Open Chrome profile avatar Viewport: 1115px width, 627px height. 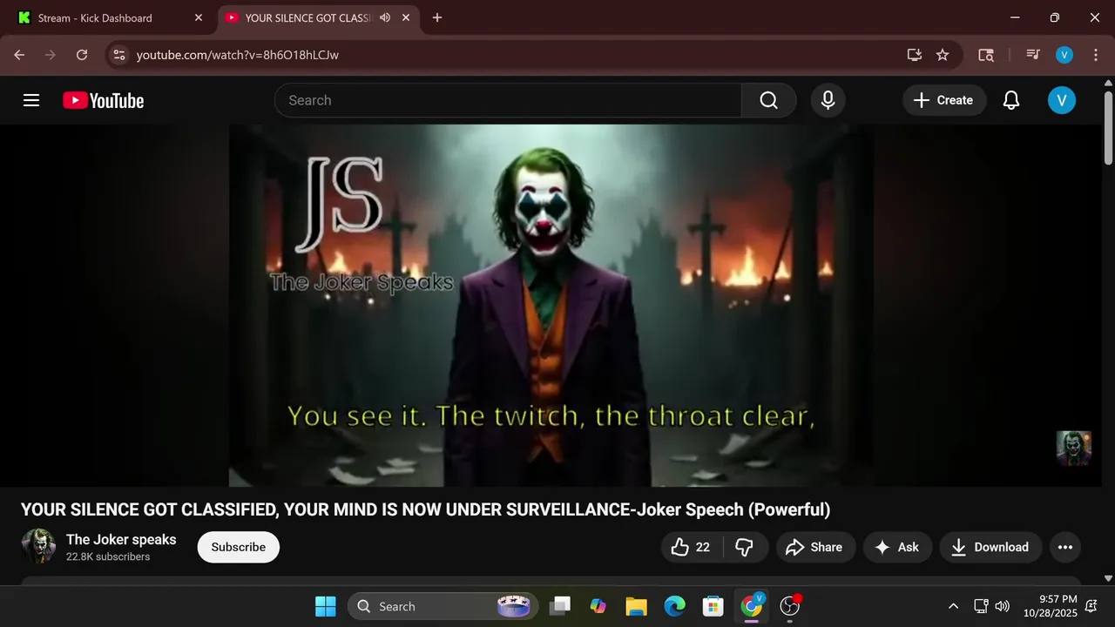coord(1064,55)
